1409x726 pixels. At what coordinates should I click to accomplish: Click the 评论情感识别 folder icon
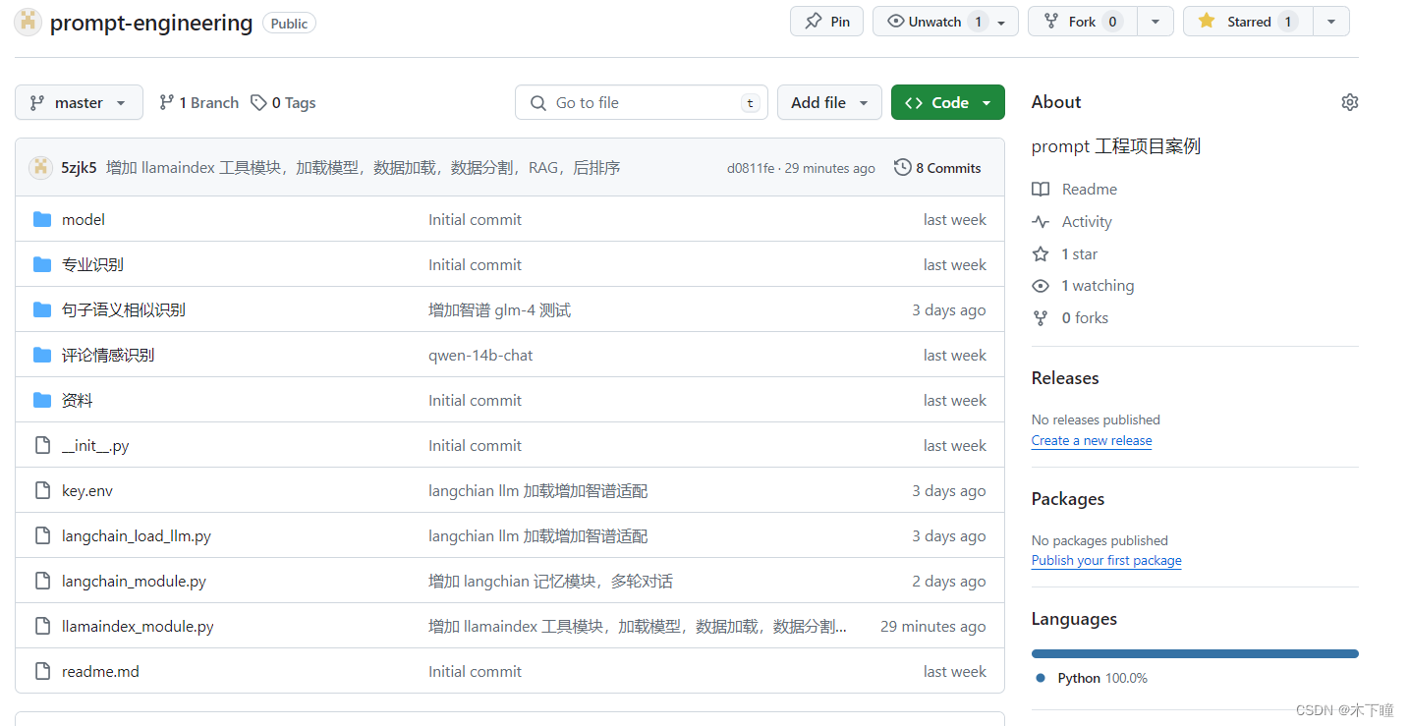42,355
